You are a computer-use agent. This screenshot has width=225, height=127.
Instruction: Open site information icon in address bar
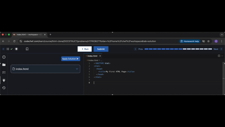[21, 41]
